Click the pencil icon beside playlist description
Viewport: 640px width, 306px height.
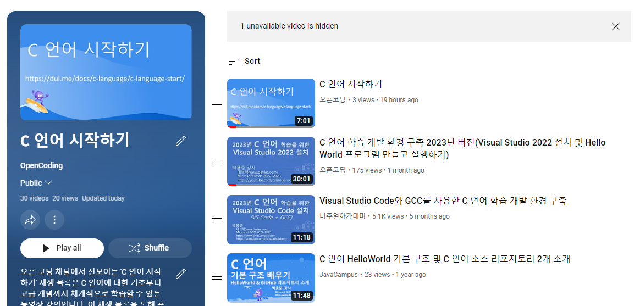coord(181,274)
